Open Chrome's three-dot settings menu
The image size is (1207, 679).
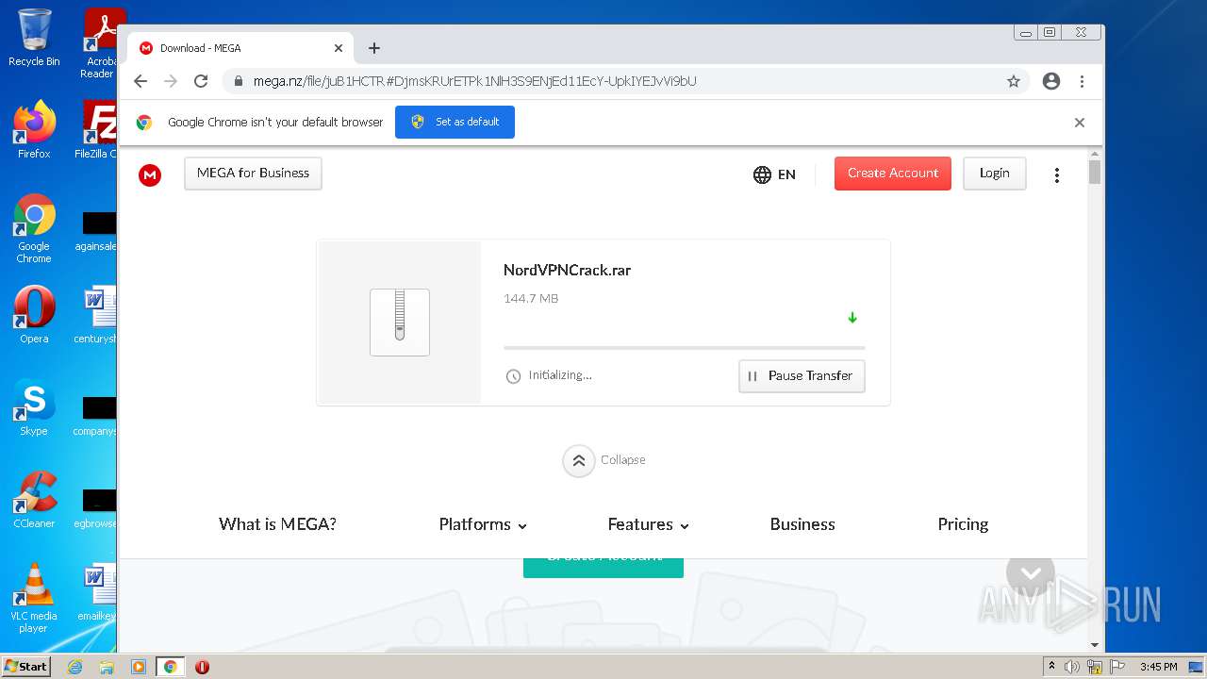tap(1082, 81)
